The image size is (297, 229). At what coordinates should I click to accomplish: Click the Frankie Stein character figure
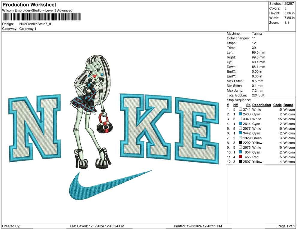point(91,111)
